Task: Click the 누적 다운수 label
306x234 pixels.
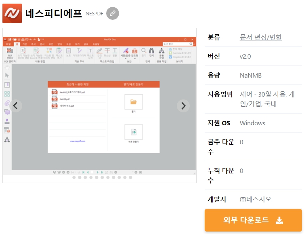Action: tap(221, 175)
